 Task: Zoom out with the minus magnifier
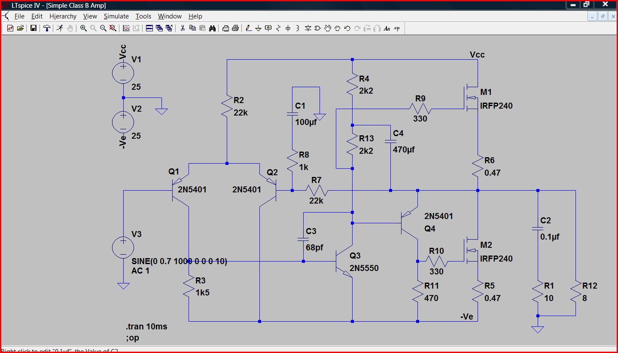pyautogui.click(x=103, y=28)
